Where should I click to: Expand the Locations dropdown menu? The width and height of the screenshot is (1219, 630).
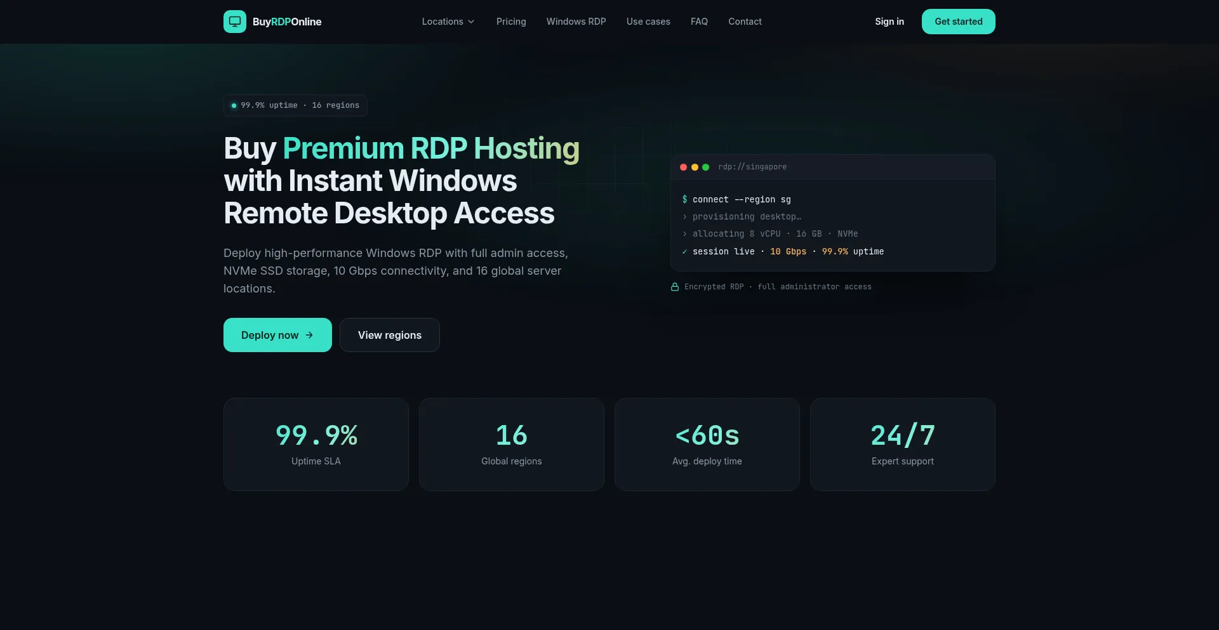[448, 22]
